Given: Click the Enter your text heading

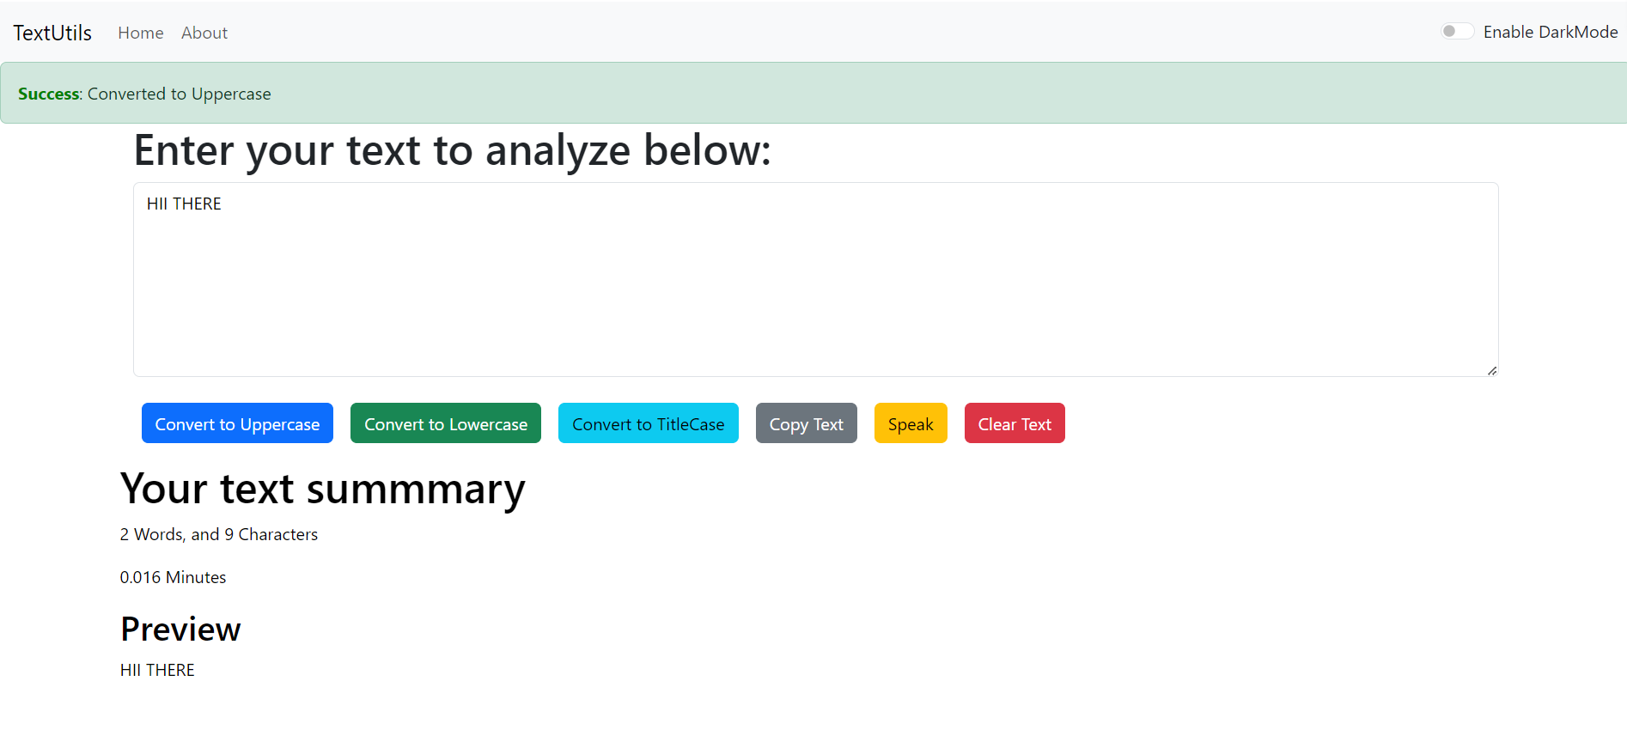Looking at the screenshot, I should click(452, 150).
